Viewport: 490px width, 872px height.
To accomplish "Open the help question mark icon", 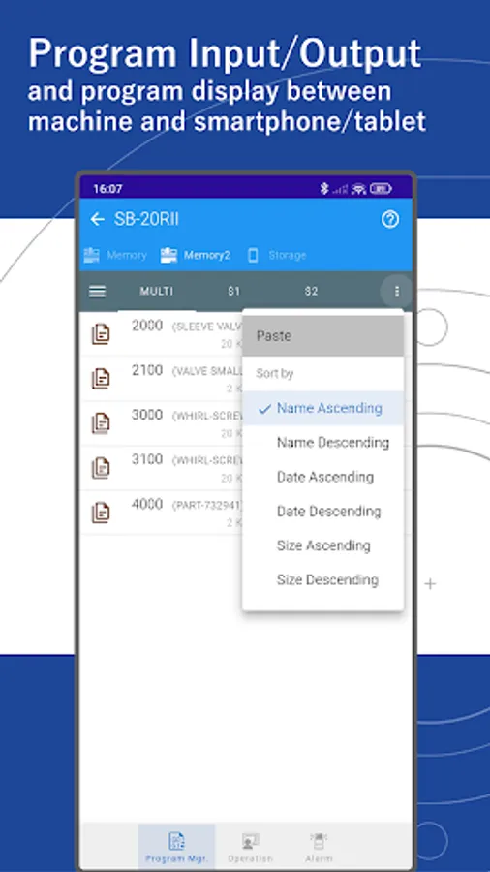I will [390, 220].
